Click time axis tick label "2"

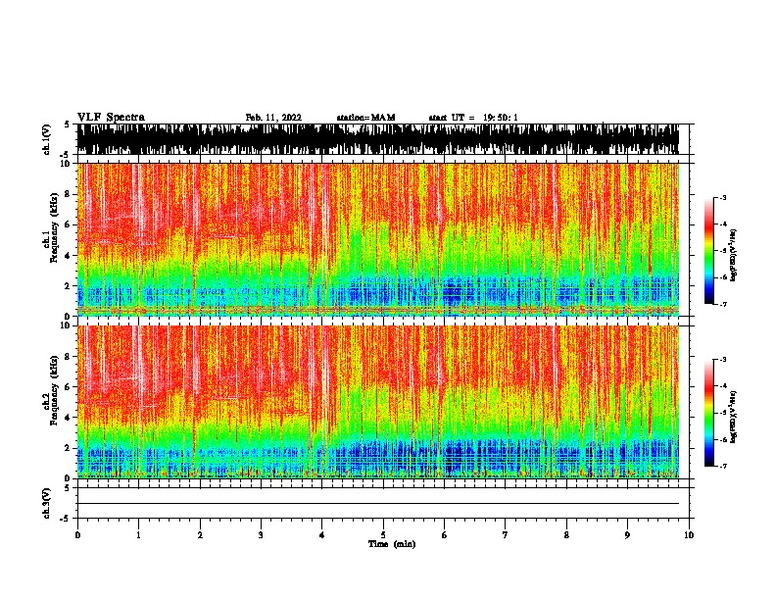[x=200, y=535]
